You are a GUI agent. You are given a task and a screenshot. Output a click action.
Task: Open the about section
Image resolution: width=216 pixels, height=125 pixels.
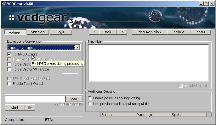(201, 32)
